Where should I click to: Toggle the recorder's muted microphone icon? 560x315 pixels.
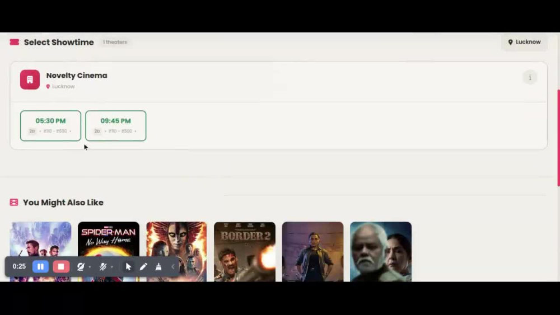click(103, 266)
